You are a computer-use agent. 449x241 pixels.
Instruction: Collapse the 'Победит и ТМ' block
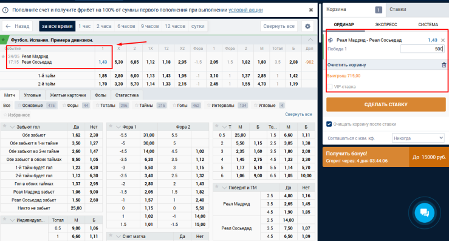point(224,188)
